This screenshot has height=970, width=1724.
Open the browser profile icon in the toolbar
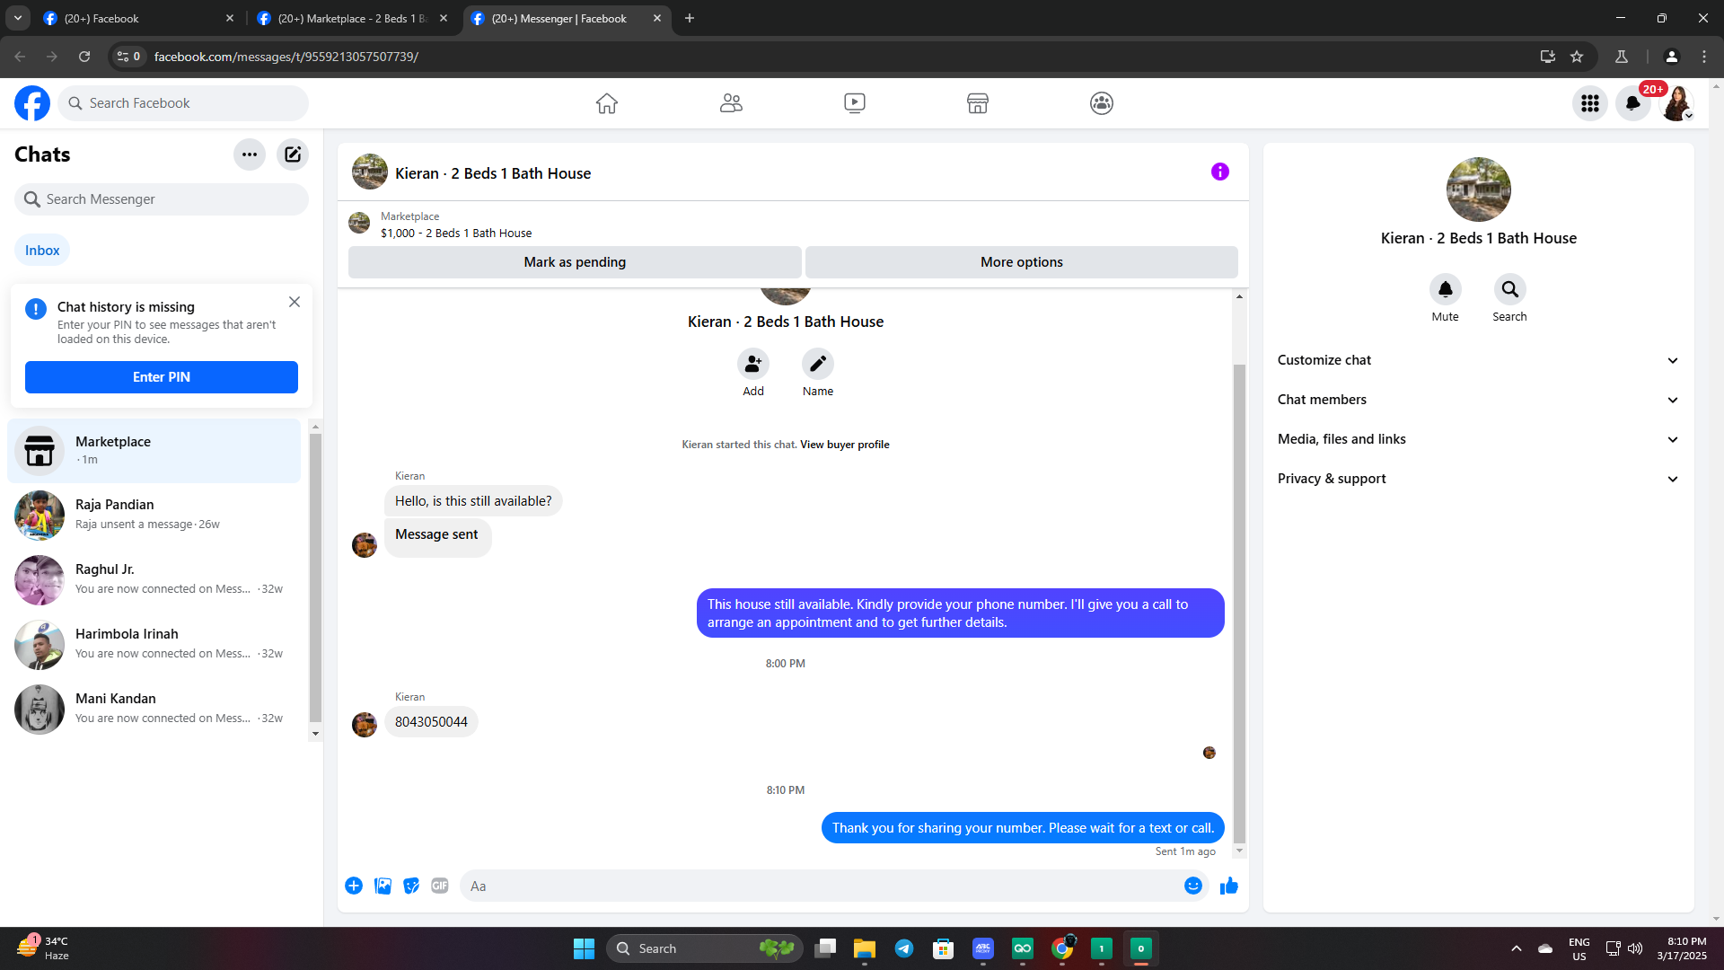pyautogui.click(x=1672, y=57)
